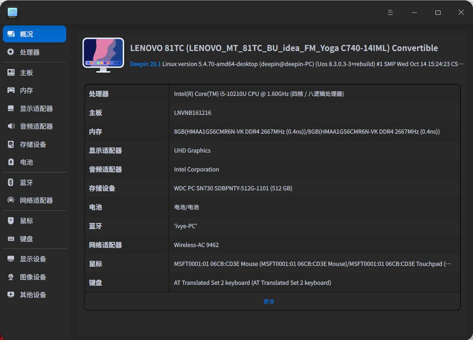
Task: Click the 内存 row label in table
Action: 95,131
